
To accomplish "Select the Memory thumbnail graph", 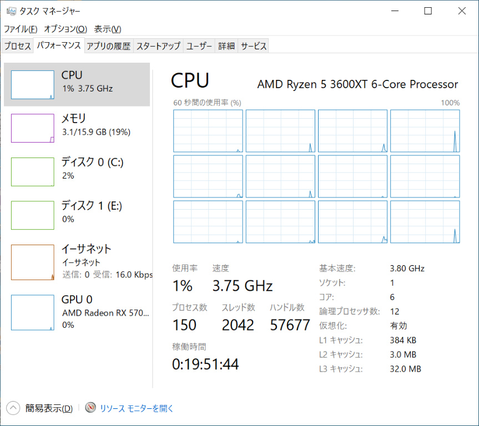I will (x=32, y=128).
